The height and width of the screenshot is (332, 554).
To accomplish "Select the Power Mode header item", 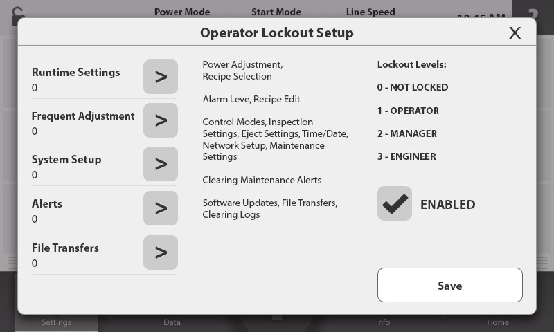I will point(182,12).
